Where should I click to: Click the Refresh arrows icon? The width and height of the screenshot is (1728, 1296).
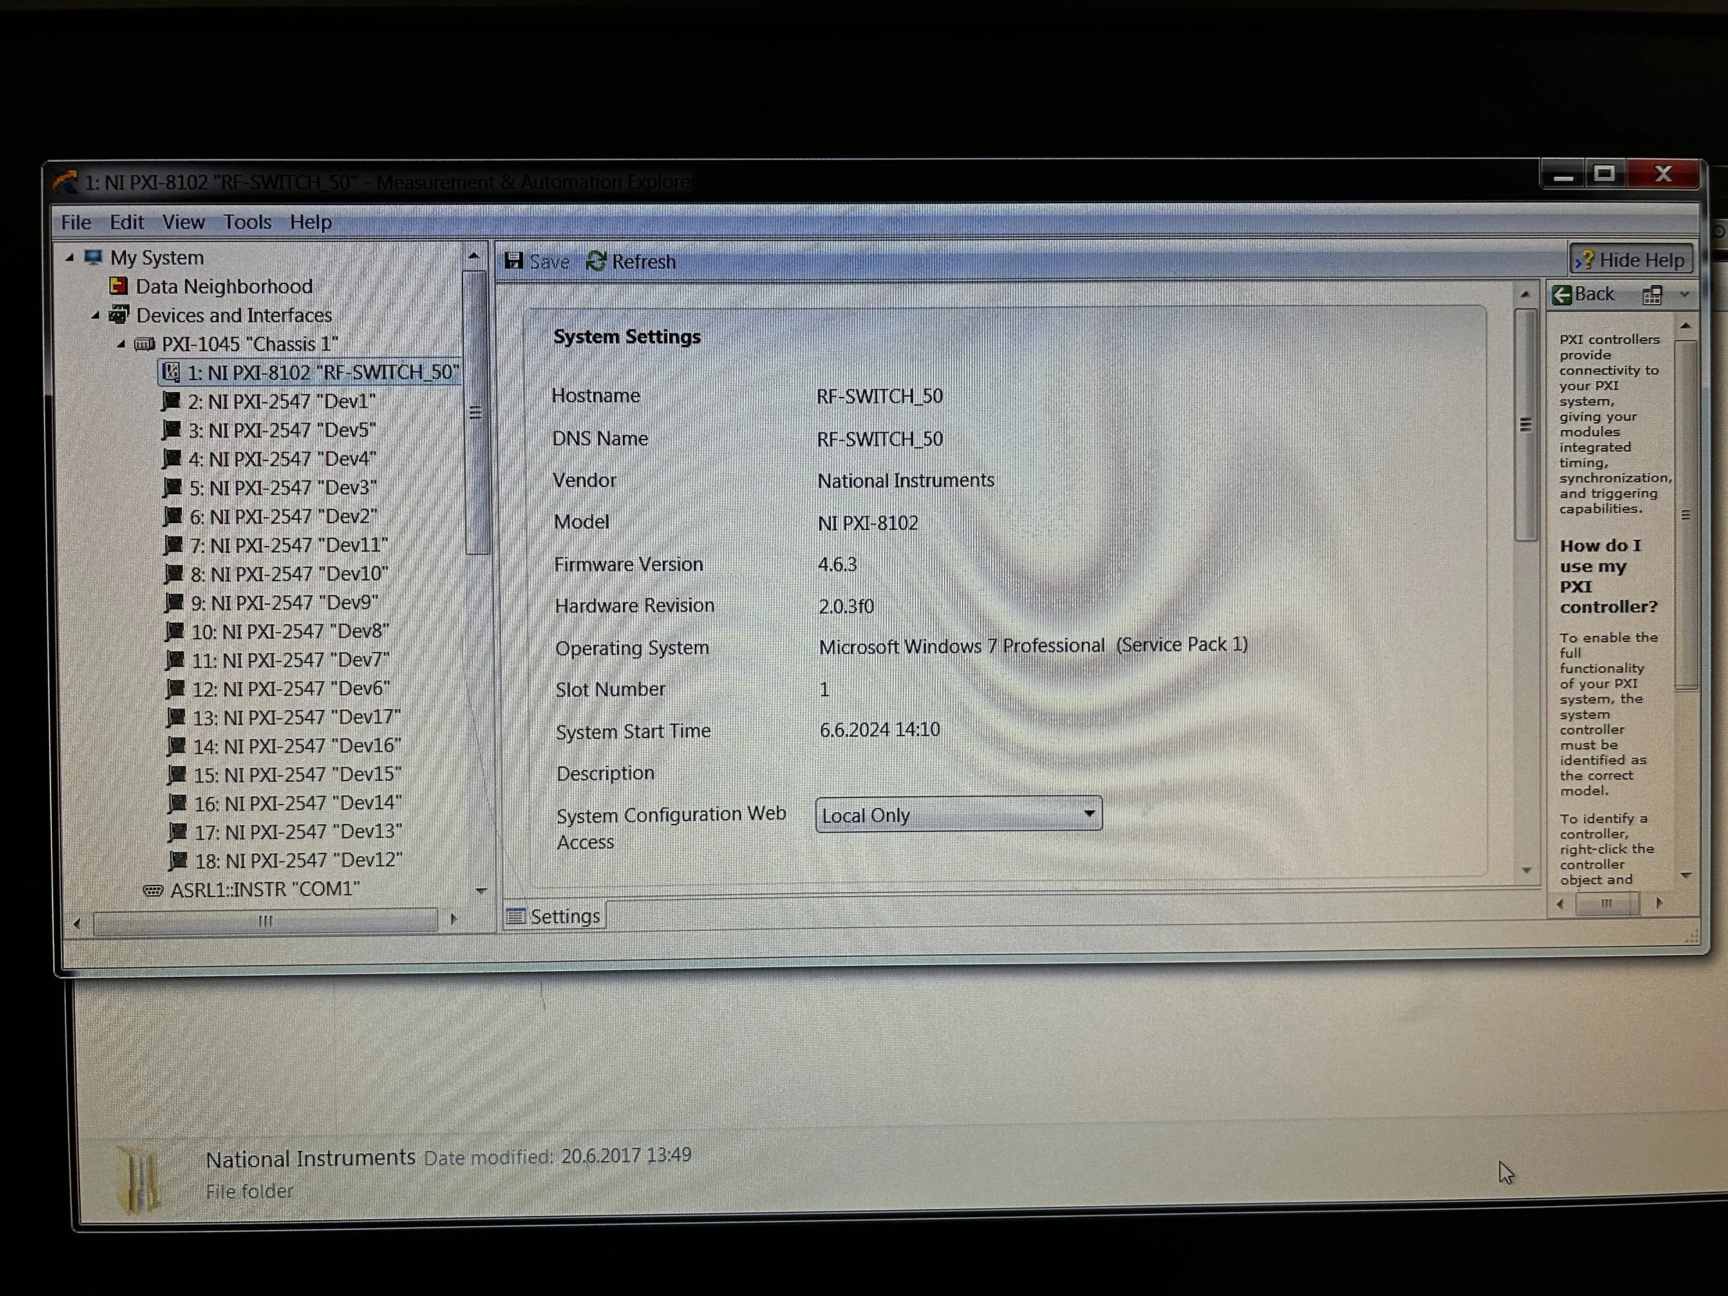click(596, 261)
